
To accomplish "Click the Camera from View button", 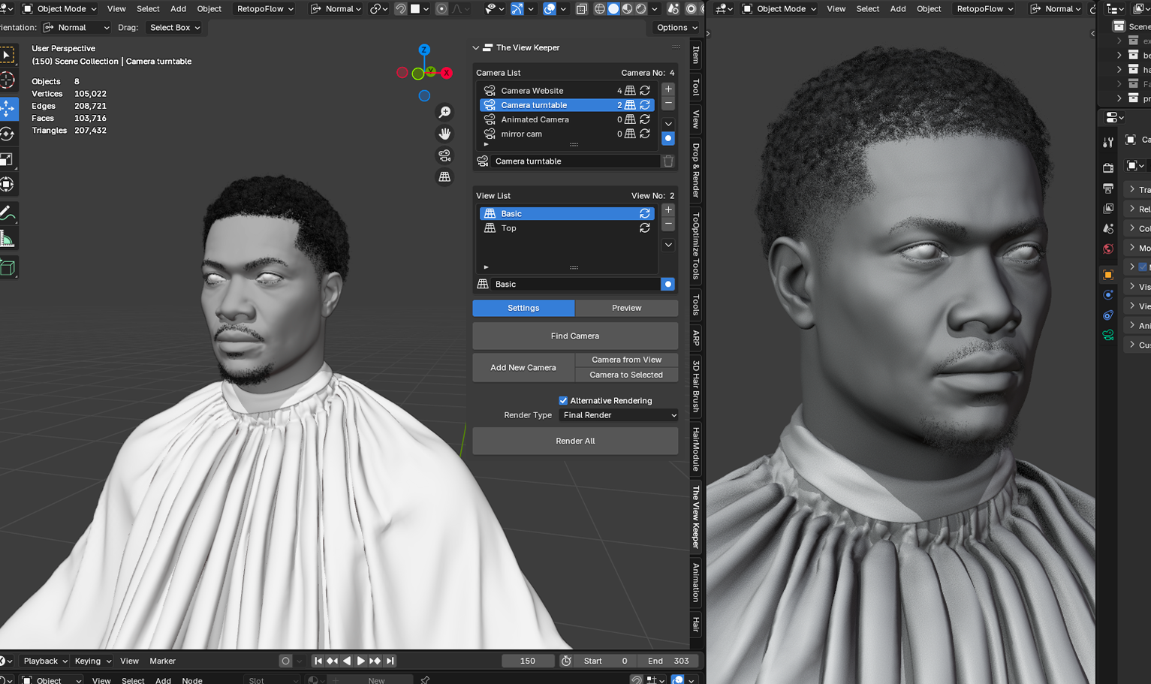I will pyautogui.click(x=626, y=360).
